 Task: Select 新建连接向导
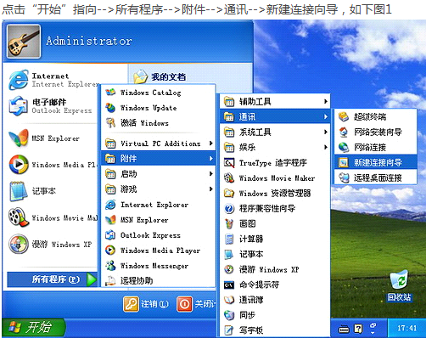coord(376,162)
